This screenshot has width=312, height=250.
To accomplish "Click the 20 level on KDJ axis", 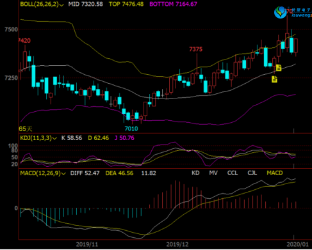I will [x=14, y=164].
